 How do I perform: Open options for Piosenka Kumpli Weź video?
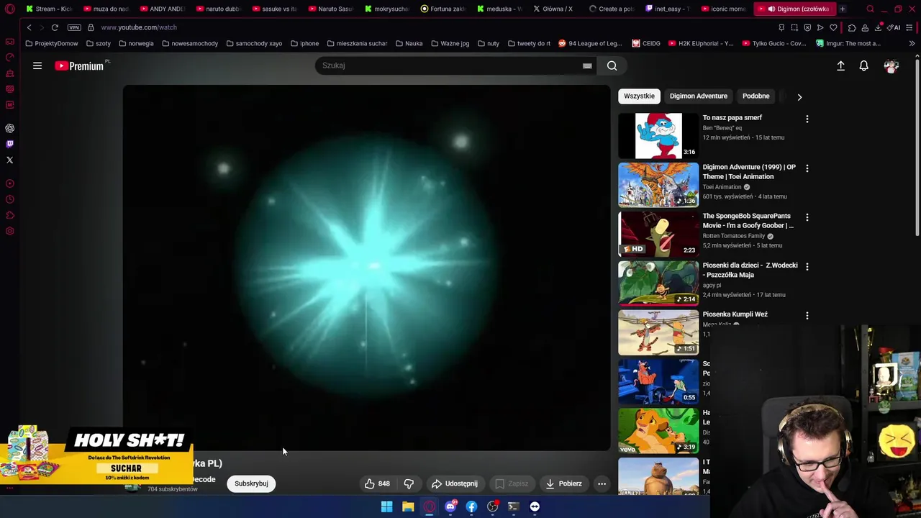click(807, 316)
